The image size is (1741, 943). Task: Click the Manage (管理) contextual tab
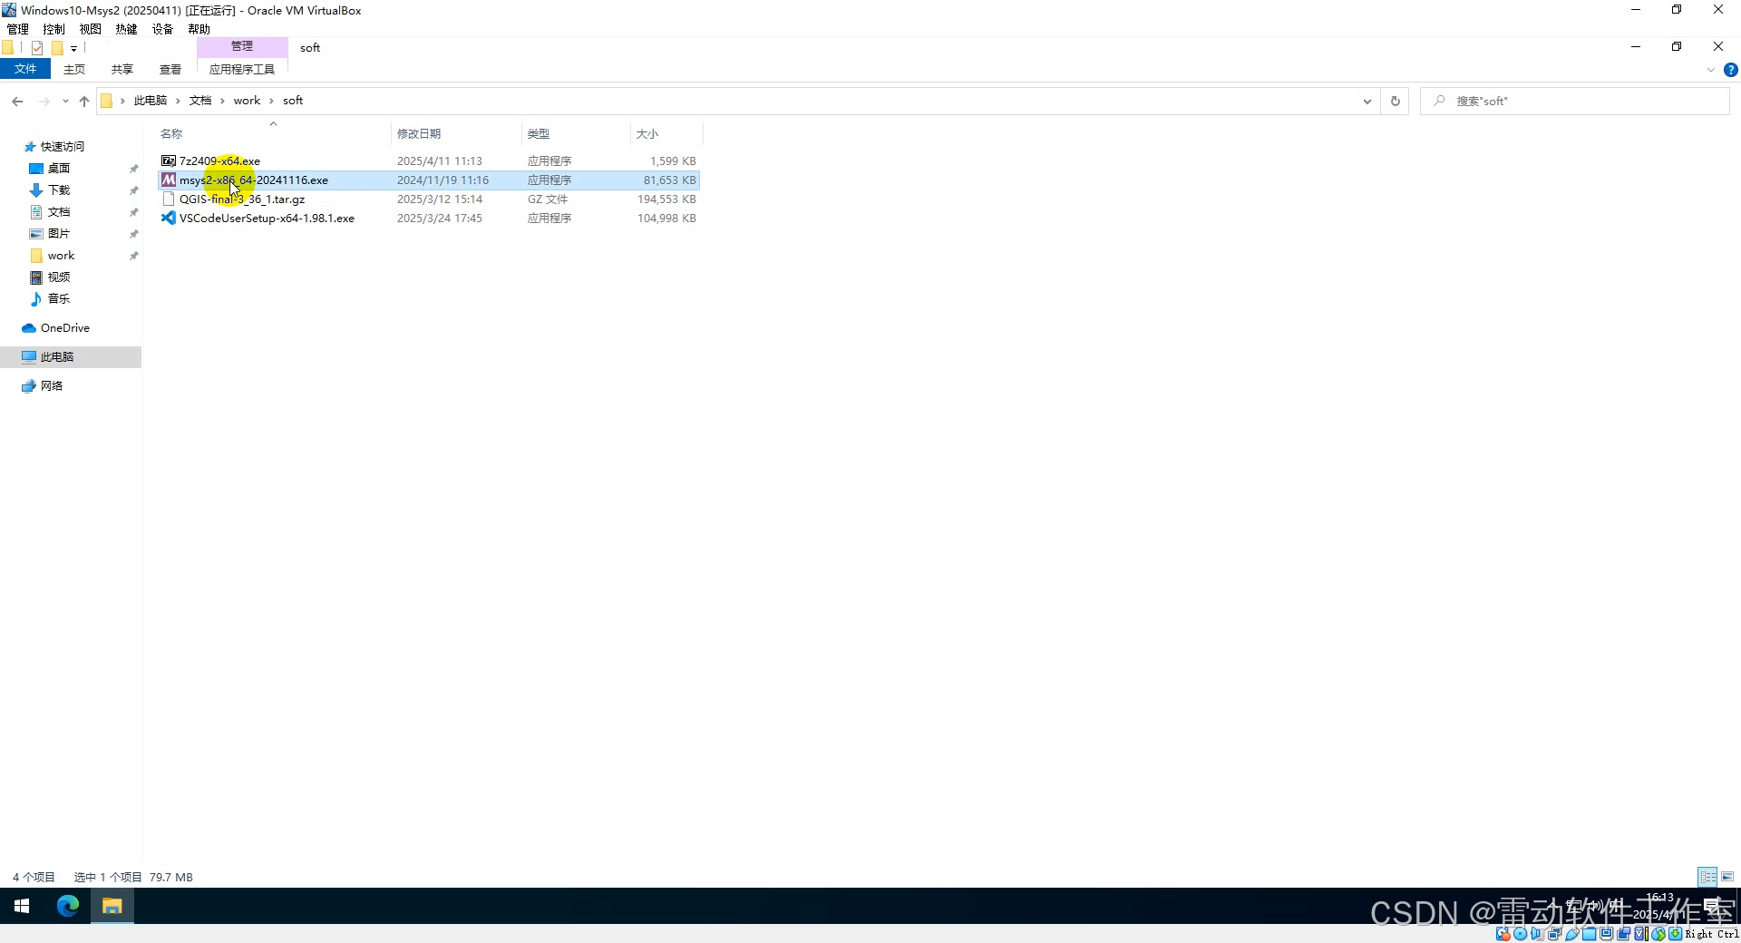point(242,46)
